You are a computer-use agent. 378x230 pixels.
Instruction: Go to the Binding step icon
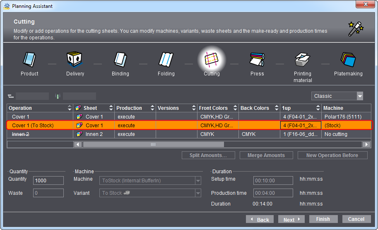[120, 60]
